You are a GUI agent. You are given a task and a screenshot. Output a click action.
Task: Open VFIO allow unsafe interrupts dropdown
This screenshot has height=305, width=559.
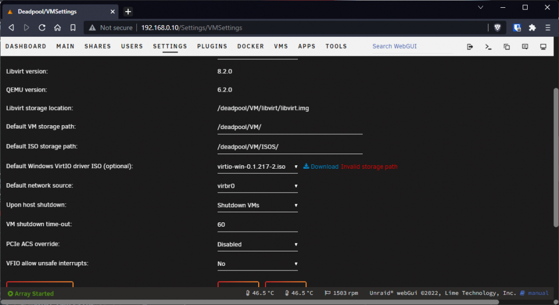click(257, 264)
